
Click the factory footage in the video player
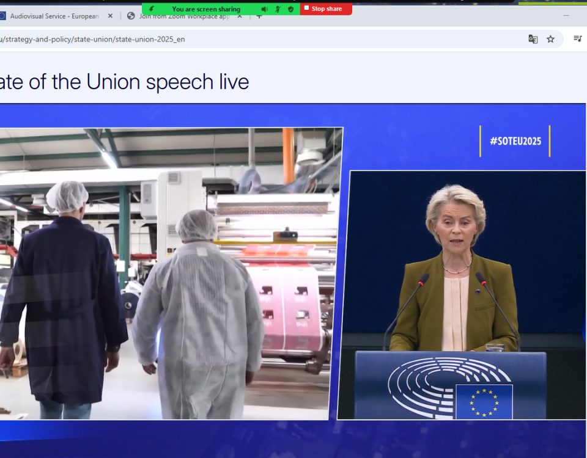(171, 274)
